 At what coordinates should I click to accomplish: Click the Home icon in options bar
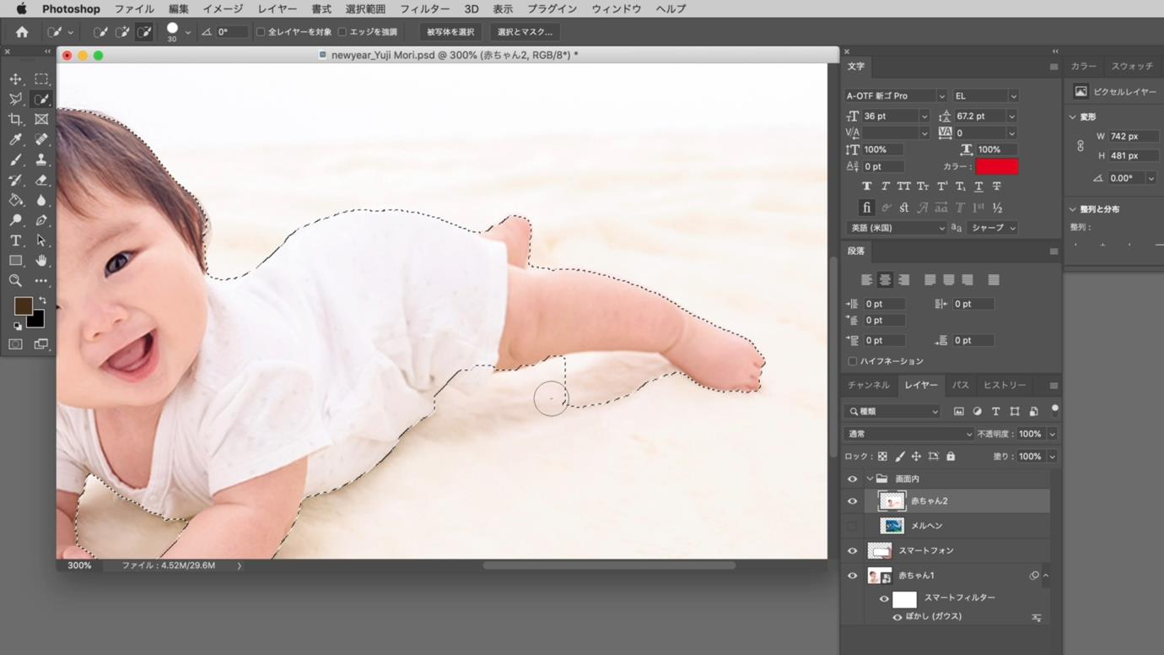click(x=22, y=32)
